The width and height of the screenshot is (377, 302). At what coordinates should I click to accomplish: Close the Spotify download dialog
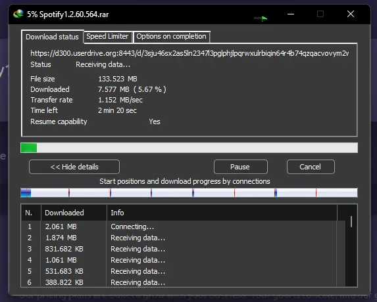tap(351, 14)
